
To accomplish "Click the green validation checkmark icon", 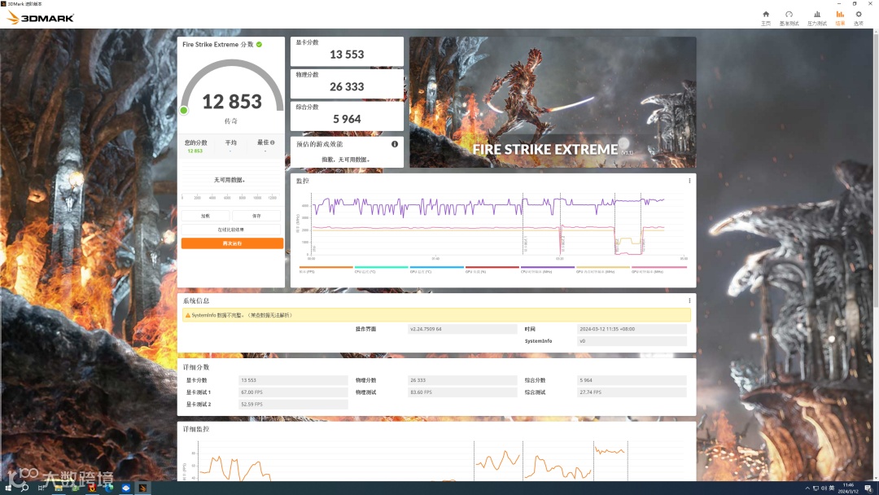I will coord(259,44).
